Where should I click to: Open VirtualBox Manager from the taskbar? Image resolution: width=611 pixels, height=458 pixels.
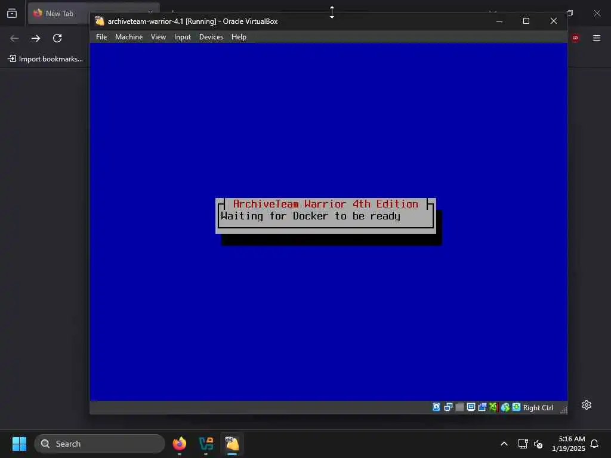pyautogui.click(x=206, y=444)
